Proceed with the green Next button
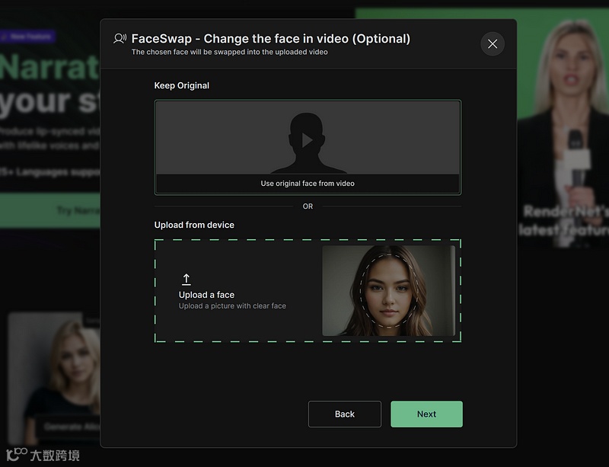The height and width of the screenshot is (467, 609). tap(426, 414)
